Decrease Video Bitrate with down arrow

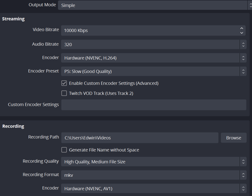point(242,33)
